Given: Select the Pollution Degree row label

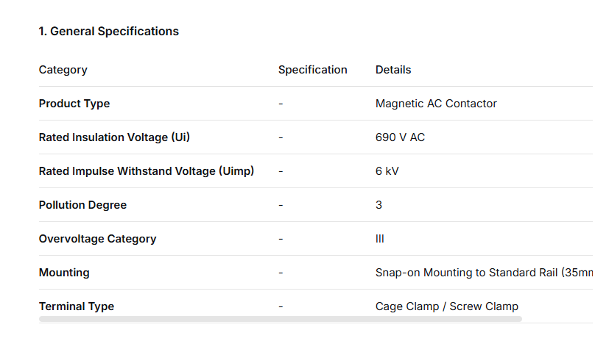Looking at the screenshot, I should (x=82, y=205).
